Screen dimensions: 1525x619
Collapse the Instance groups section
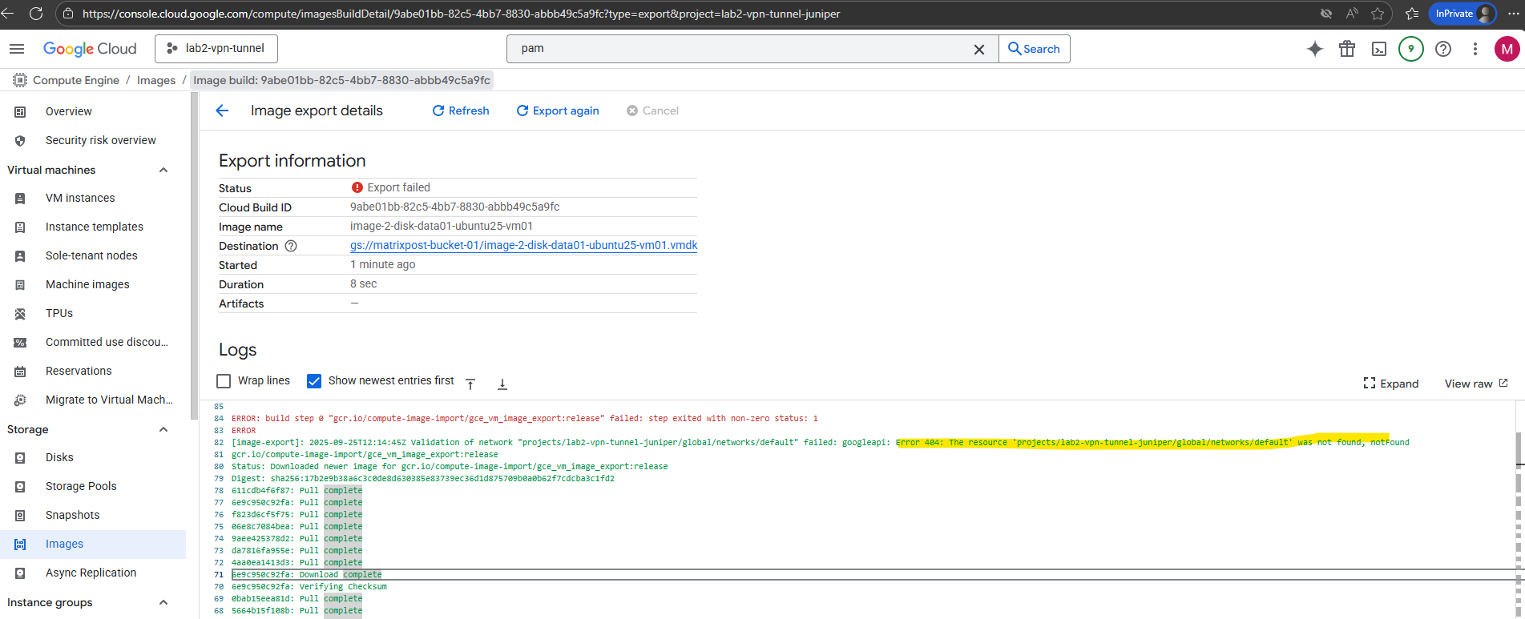(x=163, y=602)
